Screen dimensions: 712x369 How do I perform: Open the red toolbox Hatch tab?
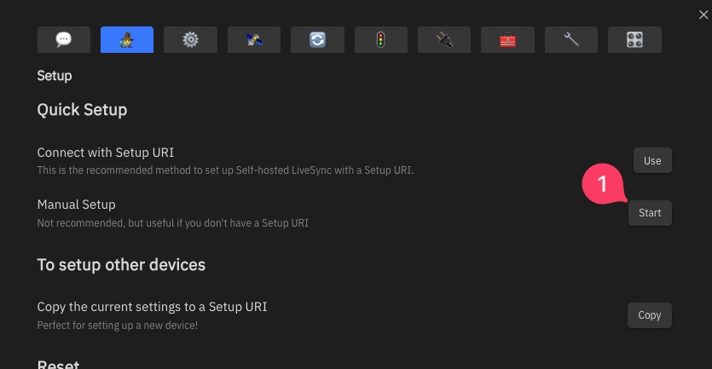coord(507,39)
